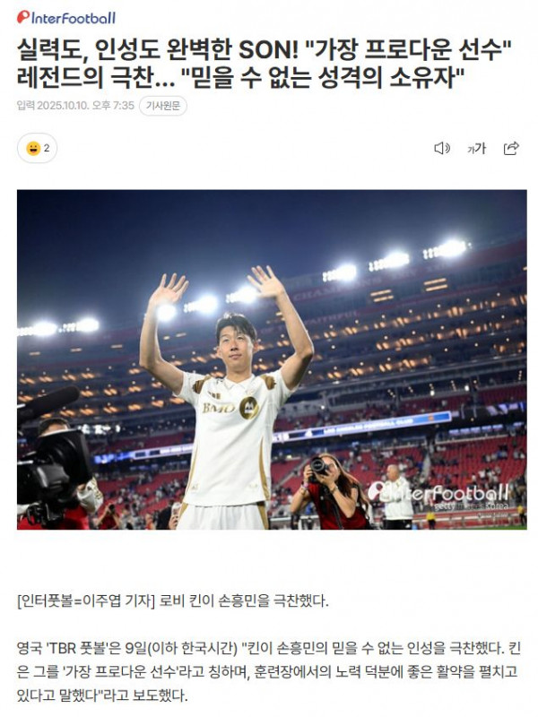538x717 pixels.
Task: Click the reaction count number 2
Action: (47, 148)
